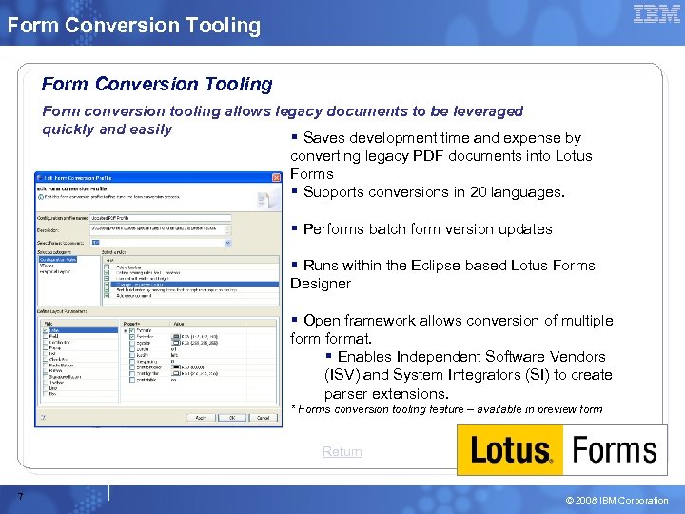The width and height of the screenshot is (685, 514).
Task: Click the Apply button in the dialog
Action: tap(201, 418)
